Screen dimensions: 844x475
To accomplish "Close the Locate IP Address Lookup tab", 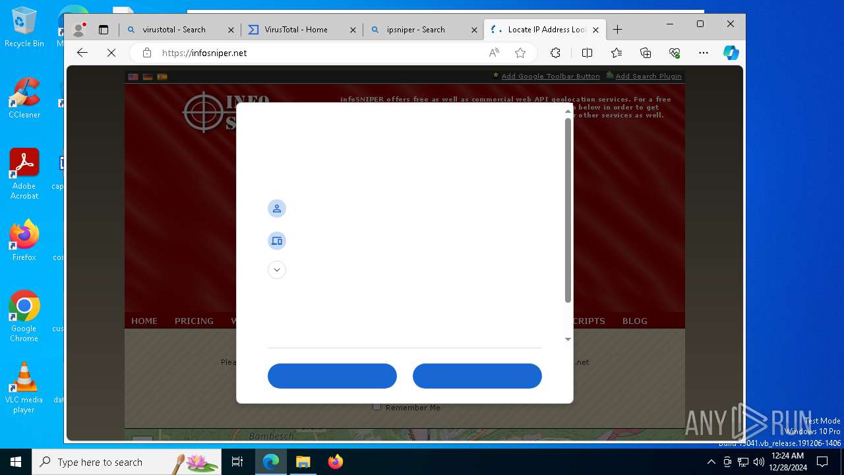I will point(596,30).
